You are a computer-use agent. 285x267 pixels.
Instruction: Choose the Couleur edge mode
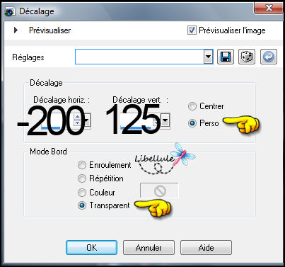point(82,193)
